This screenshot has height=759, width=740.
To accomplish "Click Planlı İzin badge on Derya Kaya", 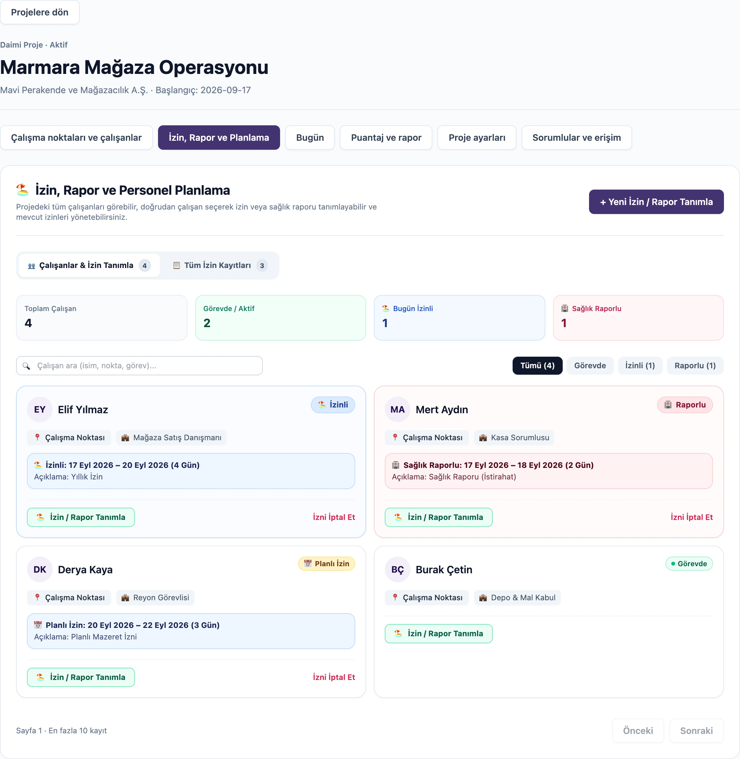I will 326,564.
